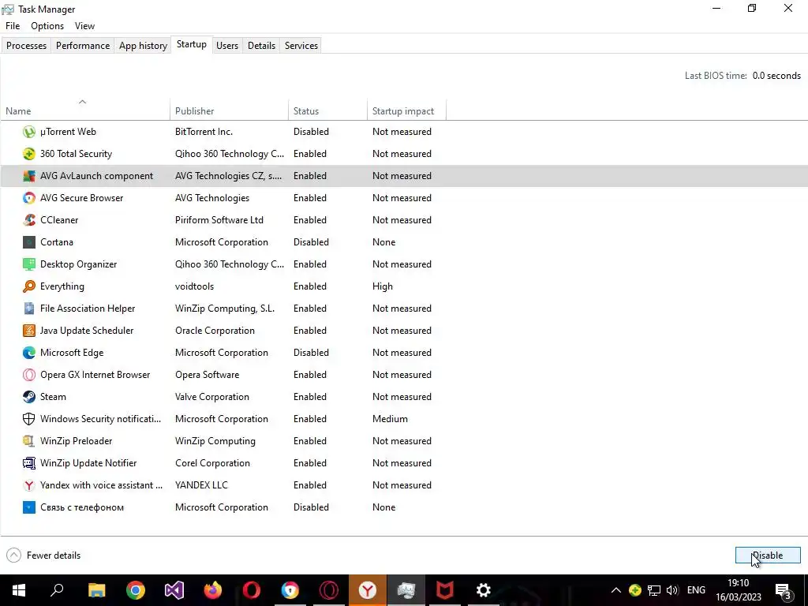Open McAfee from the taskbar
This screenshot has height=606, width=808.
click(445, 590)
